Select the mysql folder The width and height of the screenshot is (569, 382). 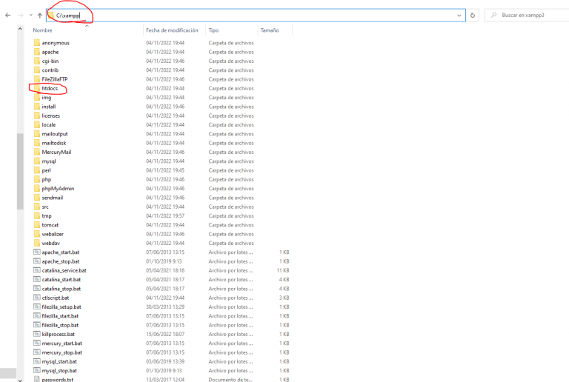pos(49,161)
